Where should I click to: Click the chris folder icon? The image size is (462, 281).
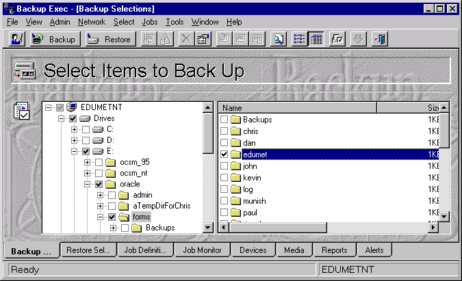(235, 131)
